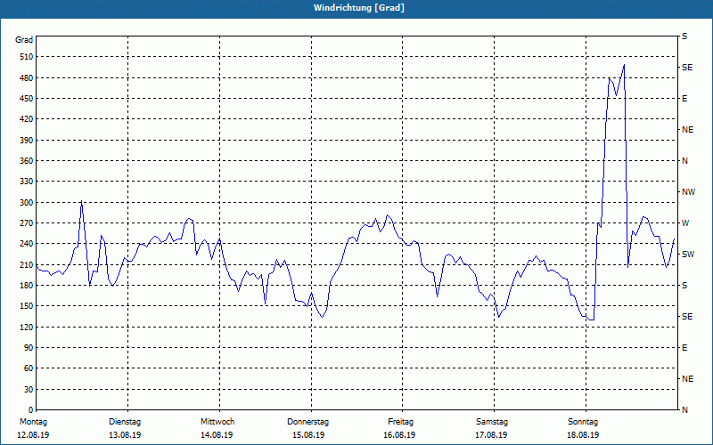Click the 'Dienstag' day label
Screen dimensions: 713x445
125,422
